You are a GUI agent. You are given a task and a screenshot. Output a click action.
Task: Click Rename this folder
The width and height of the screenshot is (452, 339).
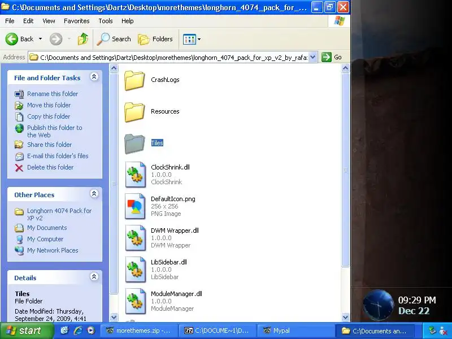coord(53,94)
